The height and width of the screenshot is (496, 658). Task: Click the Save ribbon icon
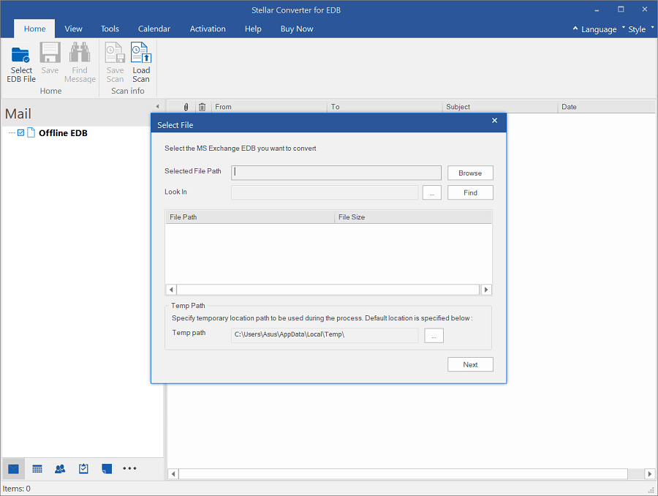[50, 59]
